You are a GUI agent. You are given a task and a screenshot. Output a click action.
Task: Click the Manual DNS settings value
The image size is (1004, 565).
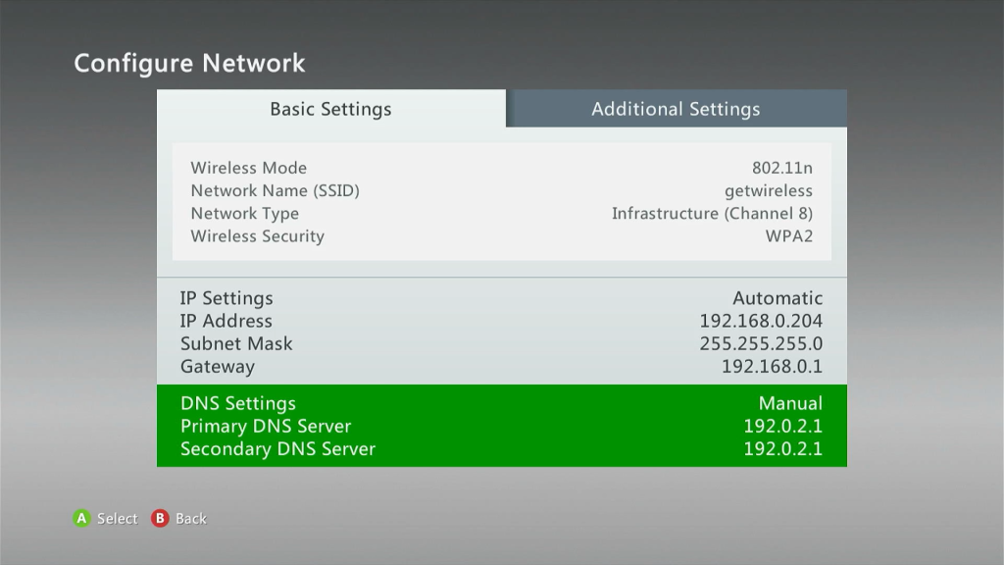pos(791,403)
